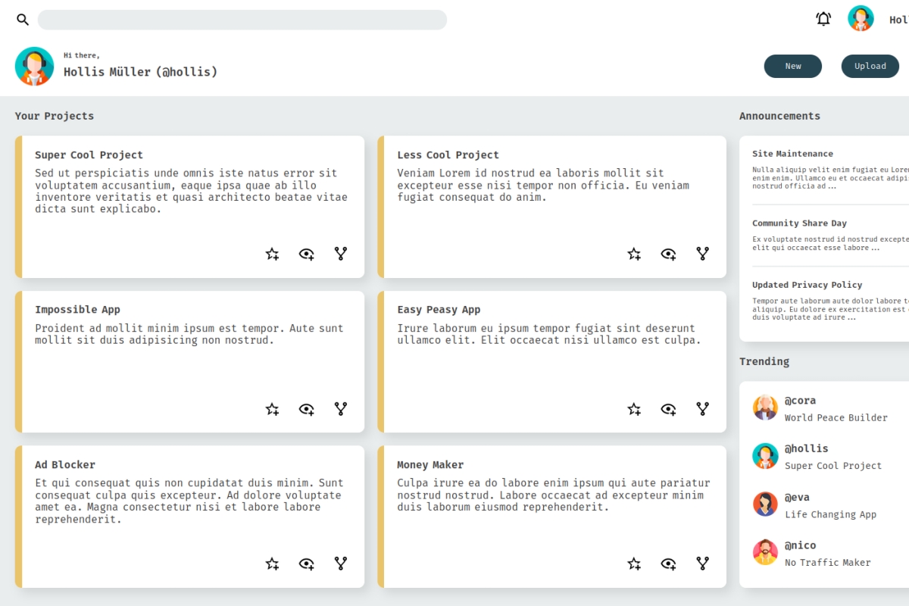Star the Super Cool Project

272,254
